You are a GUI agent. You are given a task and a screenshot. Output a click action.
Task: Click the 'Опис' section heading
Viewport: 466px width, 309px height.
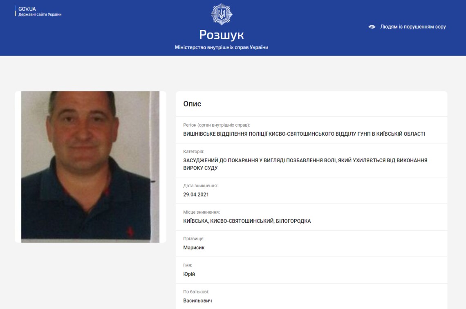(192, 104)
